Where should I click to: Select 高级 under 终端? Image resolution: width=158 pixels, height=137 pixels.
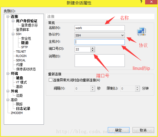coord(19,87)
